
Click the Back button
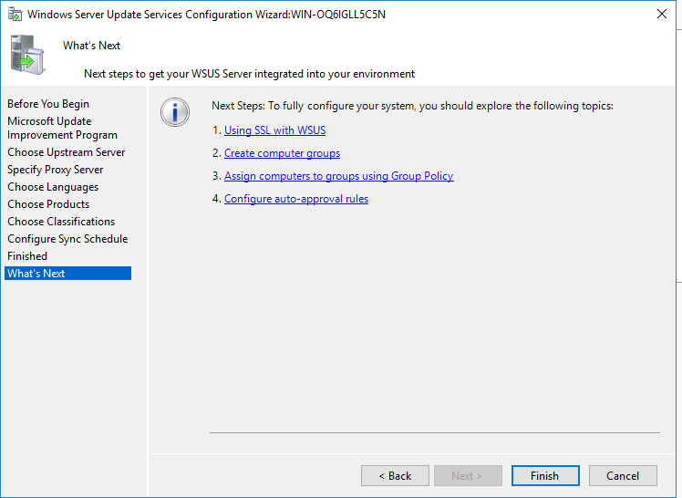pos(395,476)
